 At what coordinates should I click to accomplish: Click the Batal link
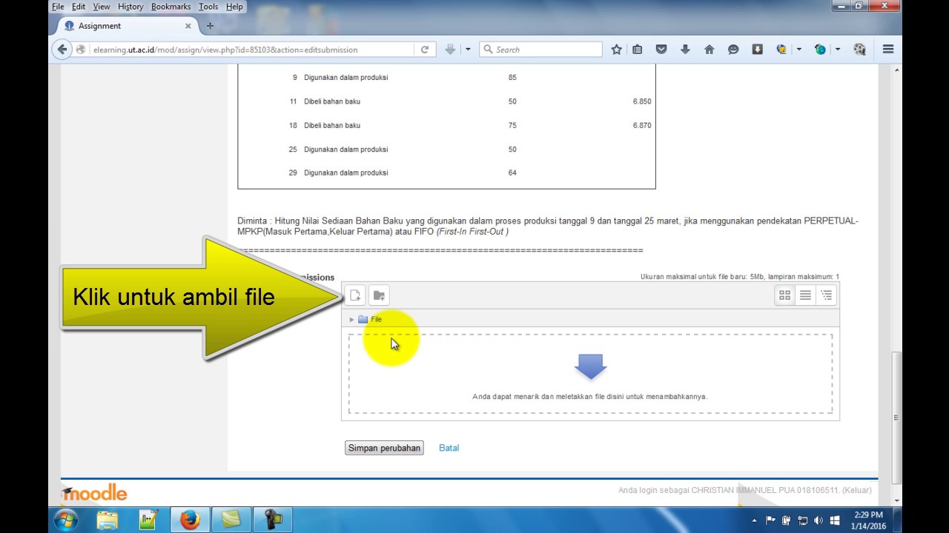(449, 448)
